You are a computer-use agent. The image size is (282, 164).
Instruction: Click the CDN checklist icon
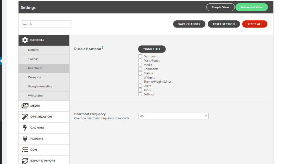click(x=25, y=150)
